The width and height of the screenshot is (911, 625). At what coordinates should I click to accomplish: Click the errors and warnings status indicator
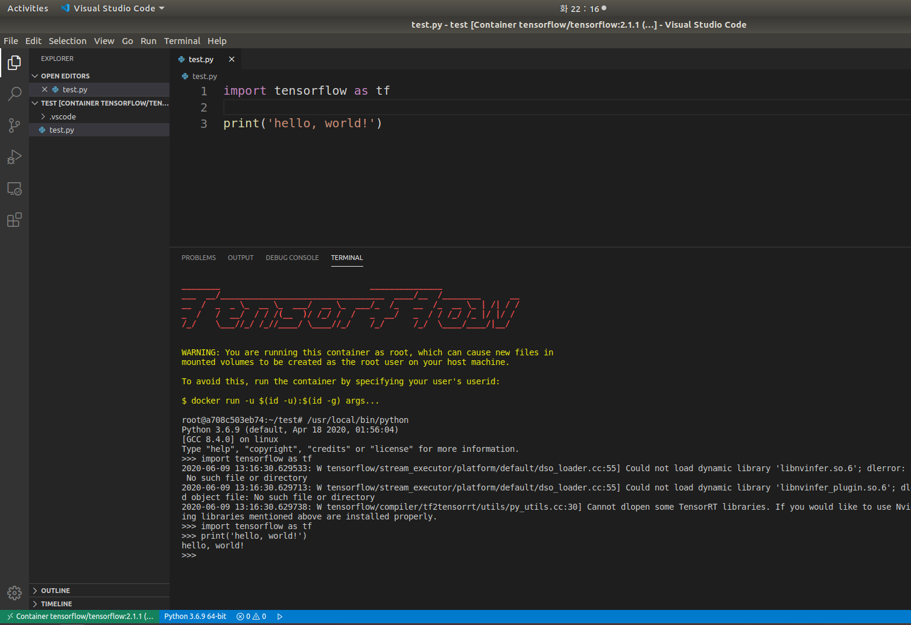point(252,617)
